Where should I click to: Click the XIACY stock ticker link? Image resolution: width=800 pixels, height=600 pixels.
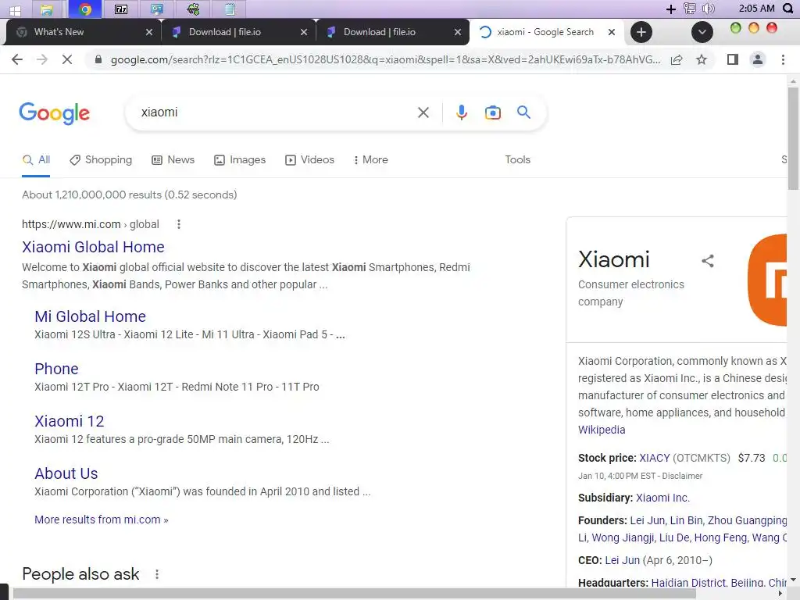[x=655, y=458]
